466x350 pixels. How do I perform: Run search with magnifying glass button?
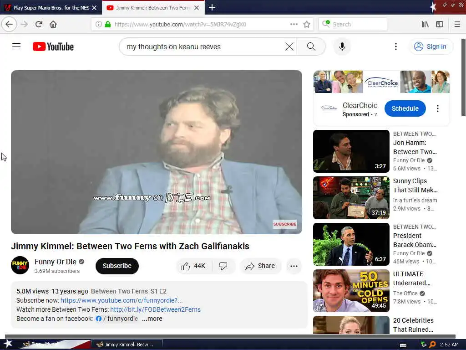311,46
